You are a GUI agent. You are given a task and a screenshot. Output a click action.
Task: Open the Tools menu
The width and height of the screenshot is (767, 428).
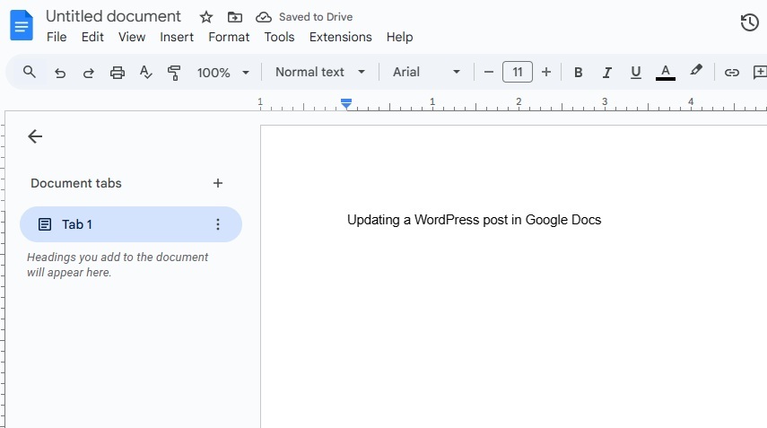click(279, 37)
